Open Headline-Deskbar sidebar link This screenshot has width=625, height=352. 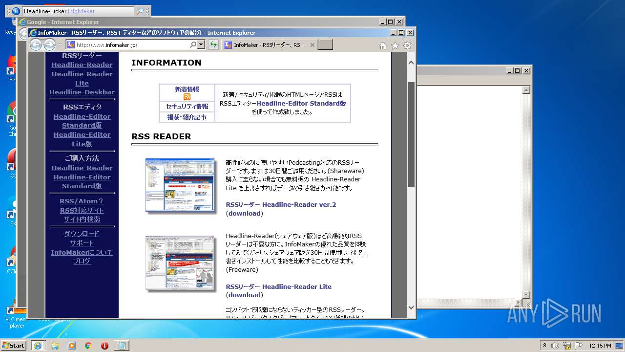82,92
